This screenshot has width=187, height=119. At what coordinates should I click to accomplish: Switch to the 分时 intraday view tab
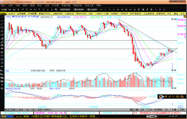[142, 109]
